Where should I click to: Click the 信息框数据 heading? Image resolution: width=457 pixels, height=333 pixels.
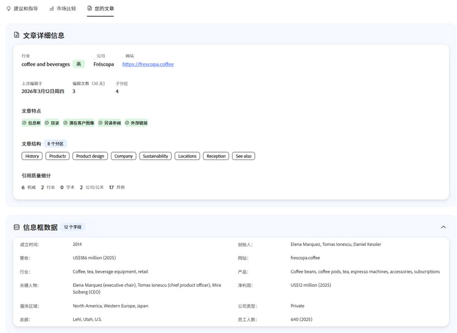40,227
